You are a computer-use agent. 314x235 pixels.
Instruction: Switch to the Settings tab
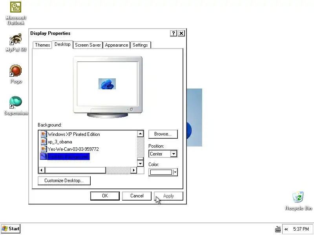pyautogui.click(x=140, y=45)
